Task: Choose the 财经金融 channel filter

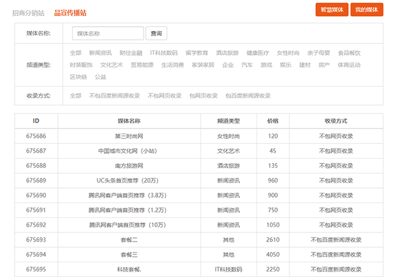Action: [131, 53]
